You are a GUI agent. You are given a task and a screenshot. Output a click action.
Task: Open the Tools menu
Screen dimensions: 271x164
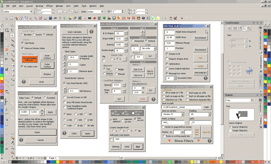(84, 6)
